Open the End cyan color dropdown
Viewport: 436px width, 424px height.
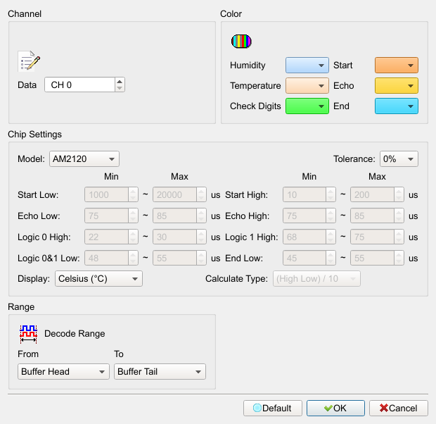[396, 106]
